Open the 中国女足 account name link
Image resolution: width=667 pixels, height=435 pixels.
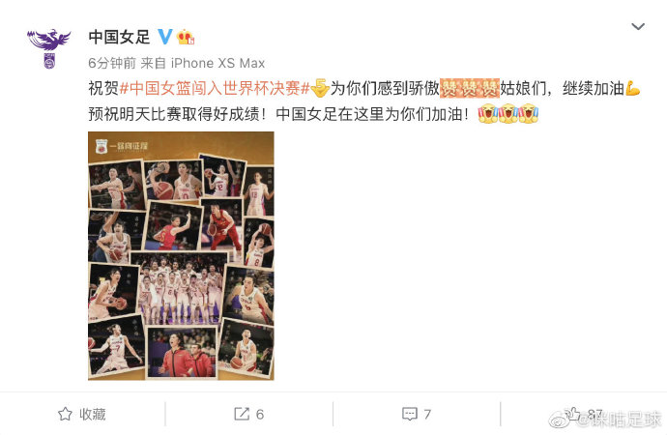tap(119, 37)
